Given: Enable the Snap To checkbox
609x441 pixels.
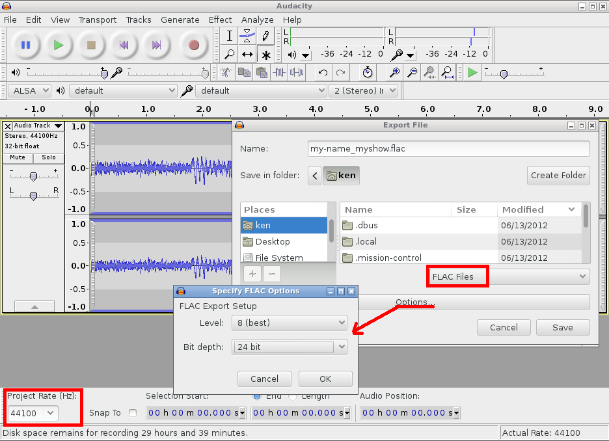Looking at the screenshot, I should point(132,412).
